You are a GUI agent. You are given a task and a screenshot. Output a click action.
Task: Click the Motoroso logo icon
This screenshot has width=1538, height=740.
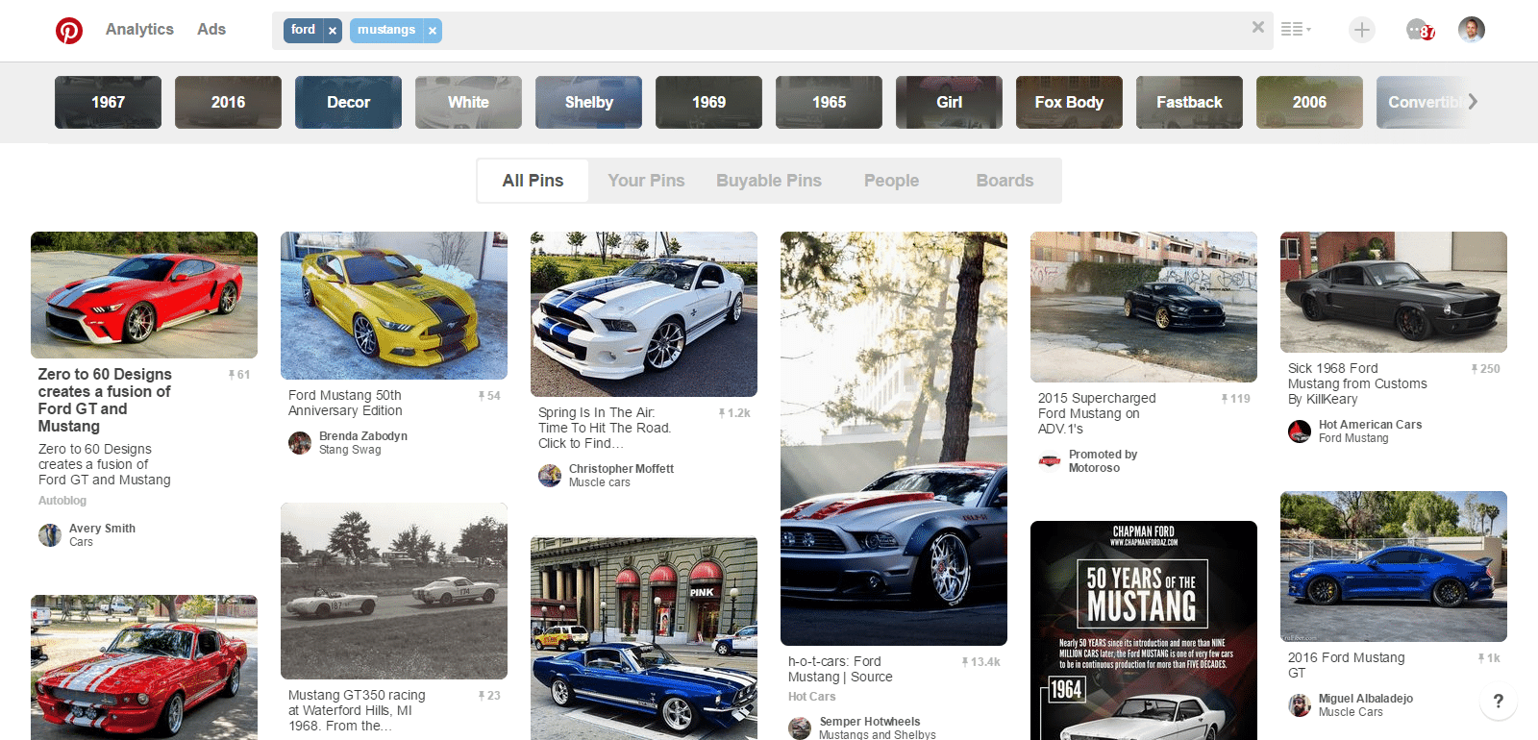tap(1050, 461)
